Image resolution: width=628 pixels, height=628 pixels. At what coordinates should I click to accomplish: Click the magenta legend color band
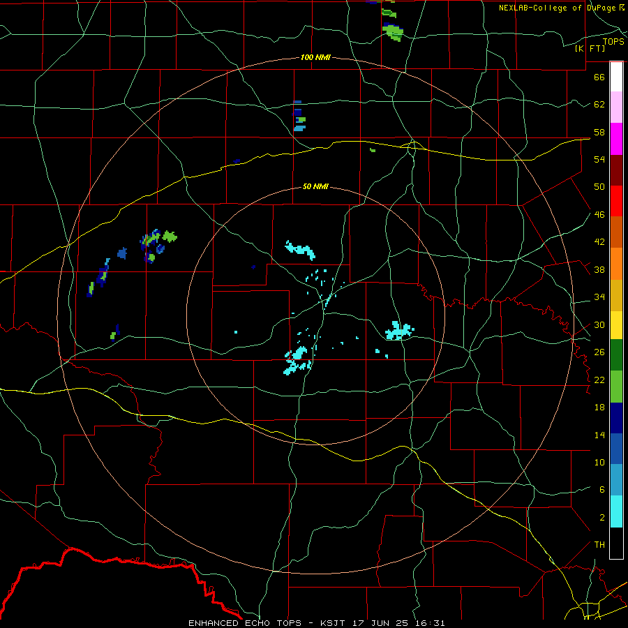(616, 139)
